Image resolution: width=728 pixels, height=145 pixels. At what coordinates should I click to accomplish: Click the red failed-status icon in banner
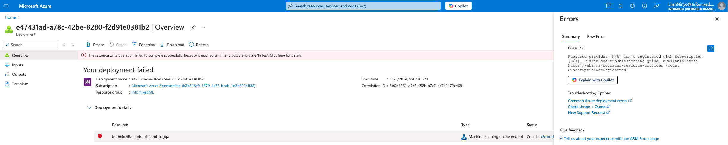pos(84,55)
